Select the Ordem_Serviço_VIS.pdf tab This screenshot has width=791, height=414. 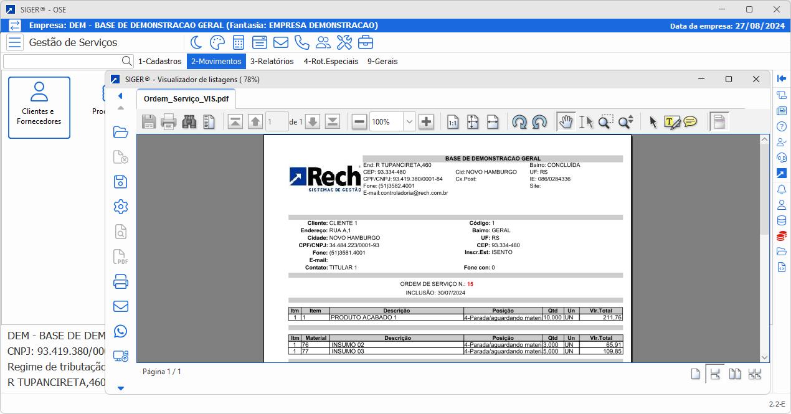coord(186,99)
